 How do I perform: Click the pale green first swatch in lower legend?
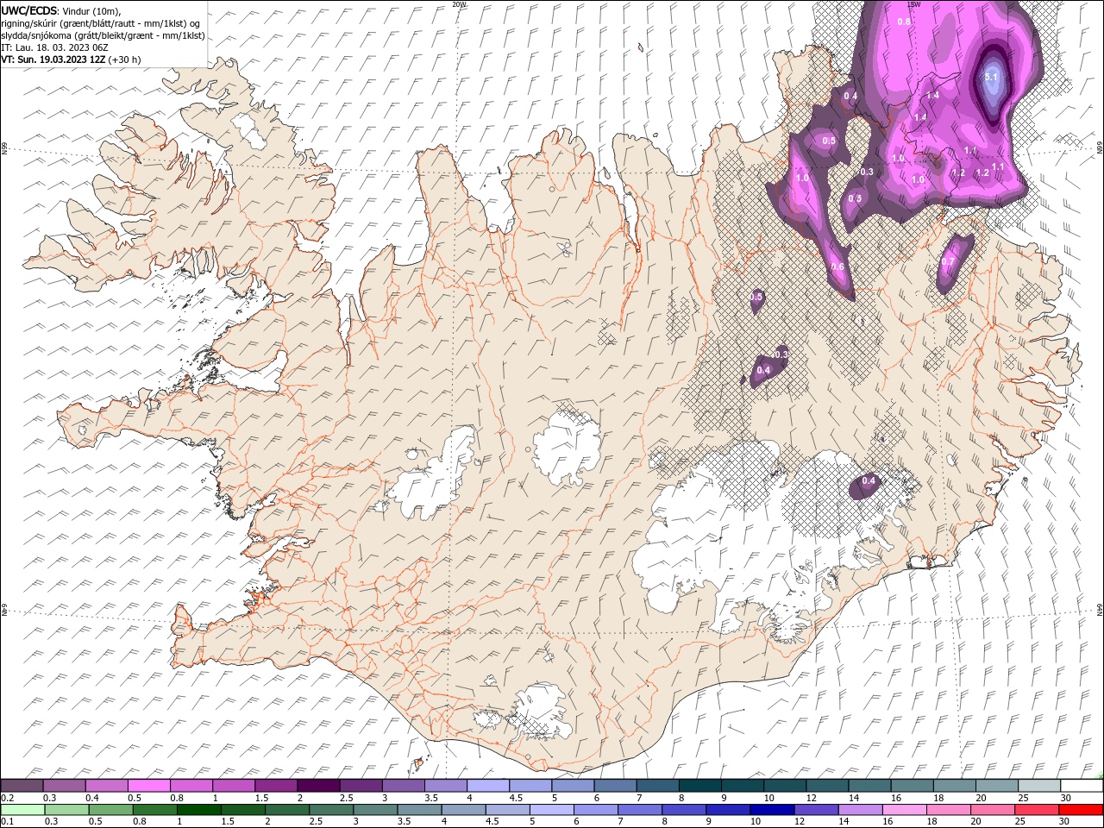pyautogui.click(x=22, y=809)
